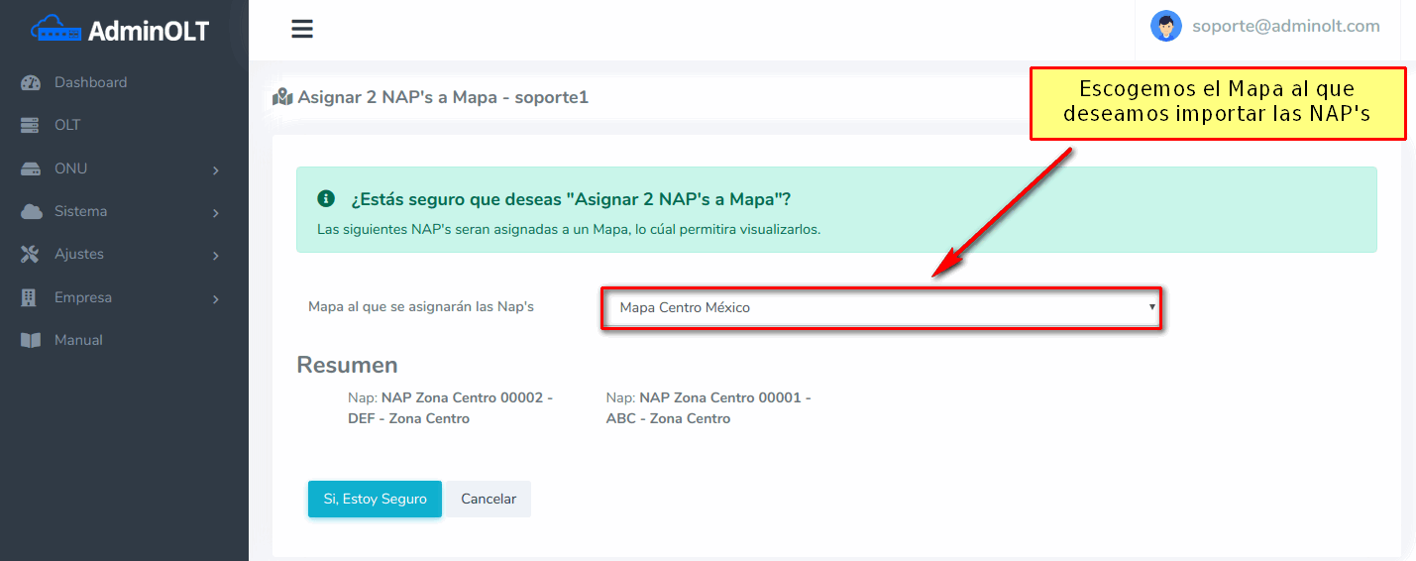Open the Manual menu item
Screen dimensions: 1416x561
[x=78, y=341]
